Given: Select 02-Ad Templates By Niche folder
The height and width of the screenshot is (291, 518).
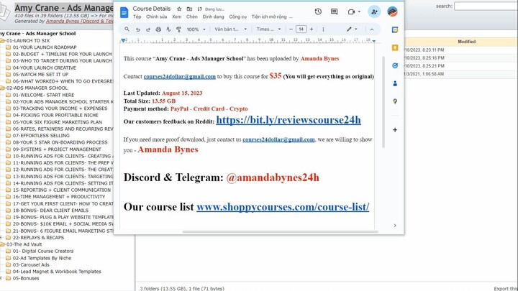Looking at the screenshot, I should [x=42, y=258].
